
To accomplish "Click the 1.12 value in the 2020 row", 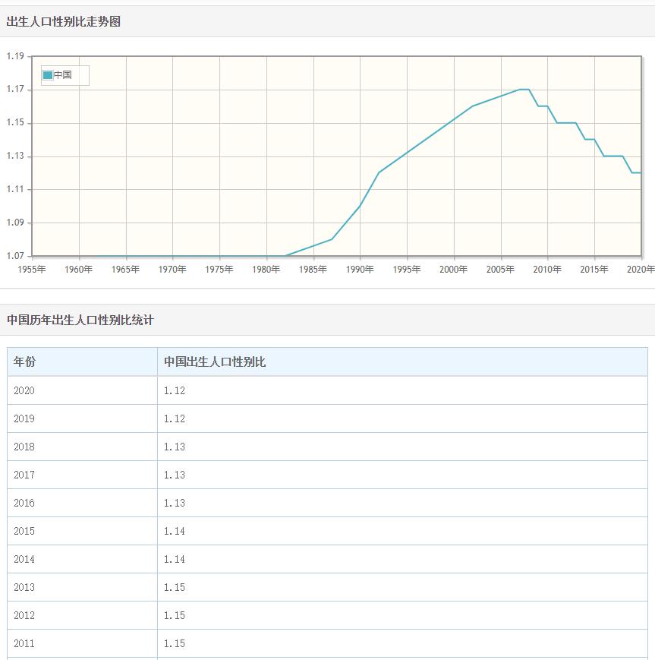I will tap(174, 390).
